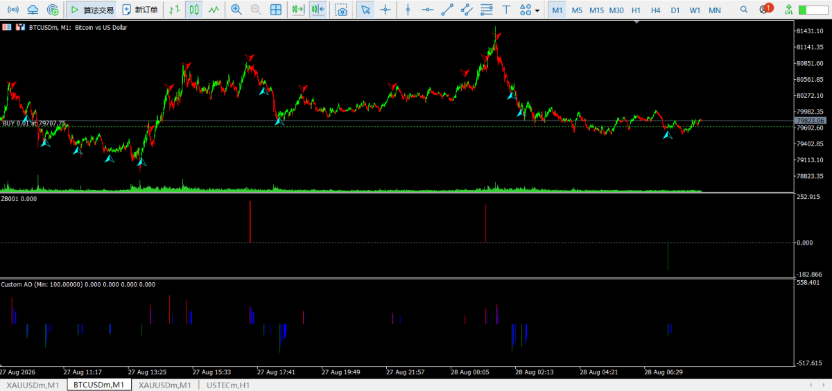
Task: Switch timeframe to M1
Action: (557, 10)
